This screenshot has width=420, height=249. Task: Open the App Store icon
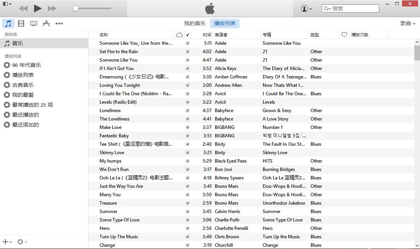pos(46,24)
